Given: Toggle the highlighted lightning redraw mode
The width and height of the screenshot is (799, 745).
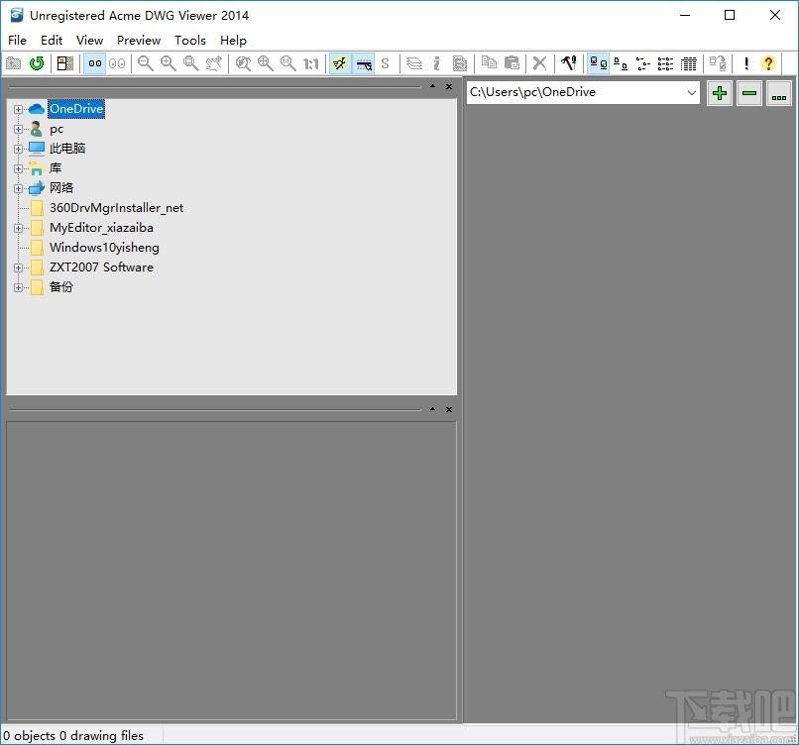Looking at the screenshot, I should click(x=340, y=62).
